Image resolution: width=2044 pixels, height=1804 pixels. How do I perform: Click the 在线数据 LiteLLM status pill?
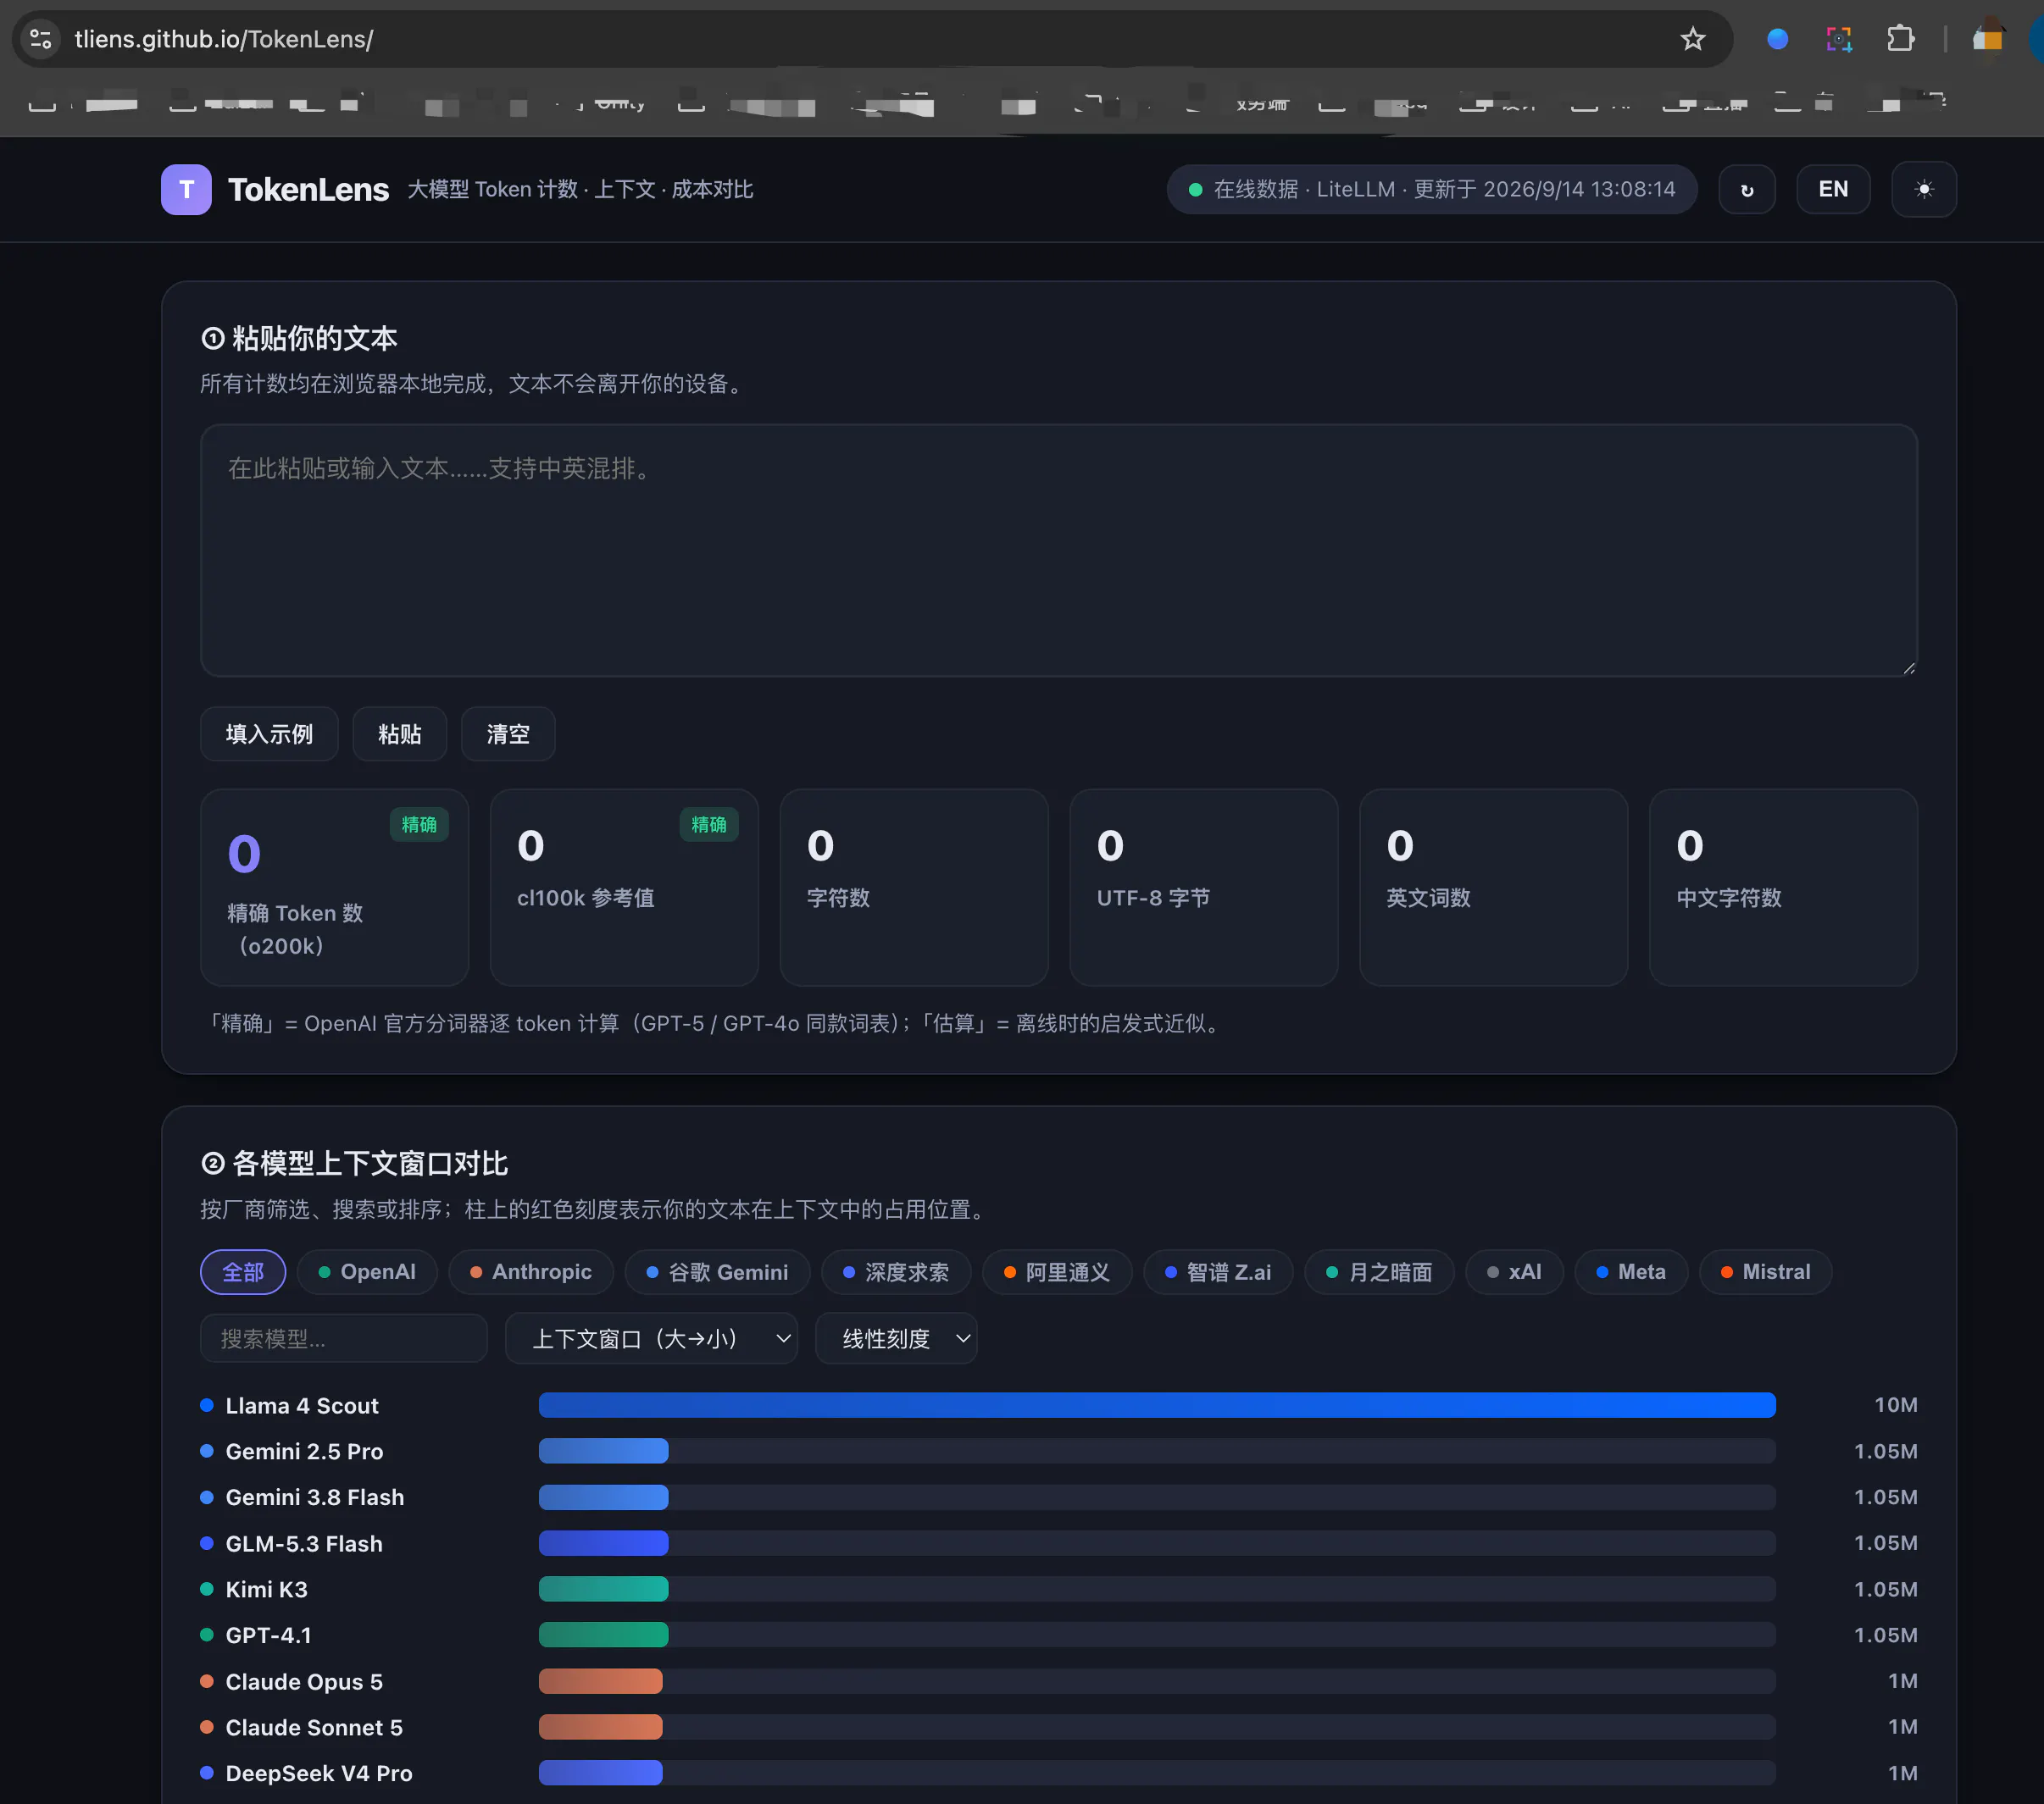(x=1432, y=190)
